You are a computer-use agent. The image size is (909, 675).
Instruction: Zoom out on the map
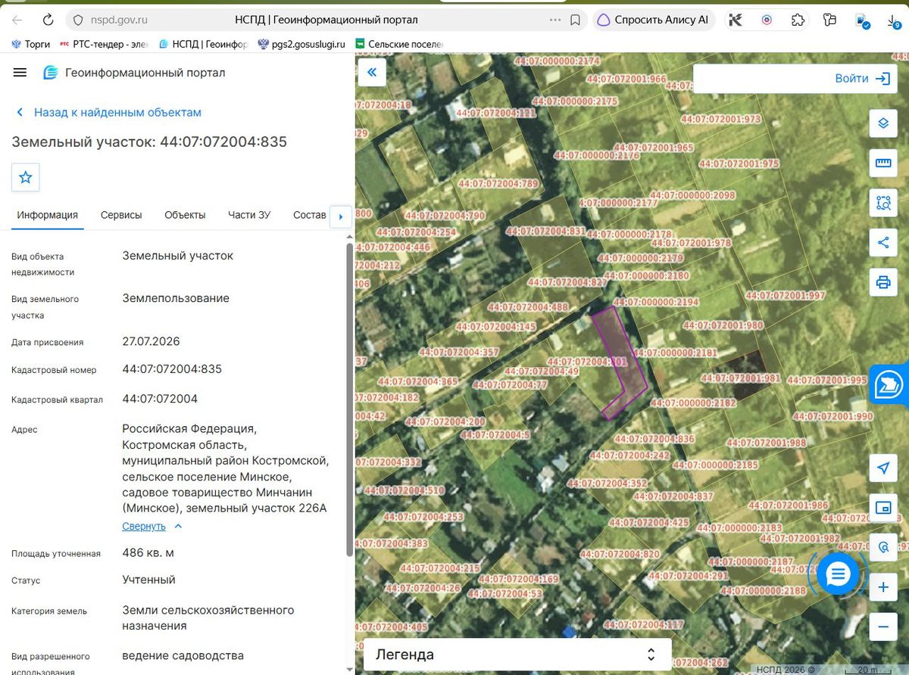(882, 627)
